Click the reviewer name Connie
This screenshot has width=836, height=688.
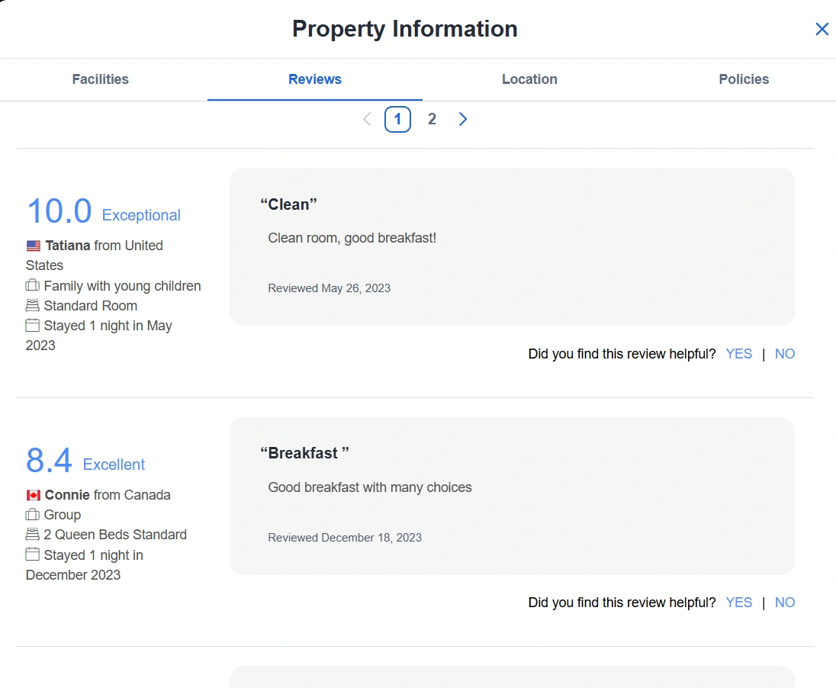[67, 495]
